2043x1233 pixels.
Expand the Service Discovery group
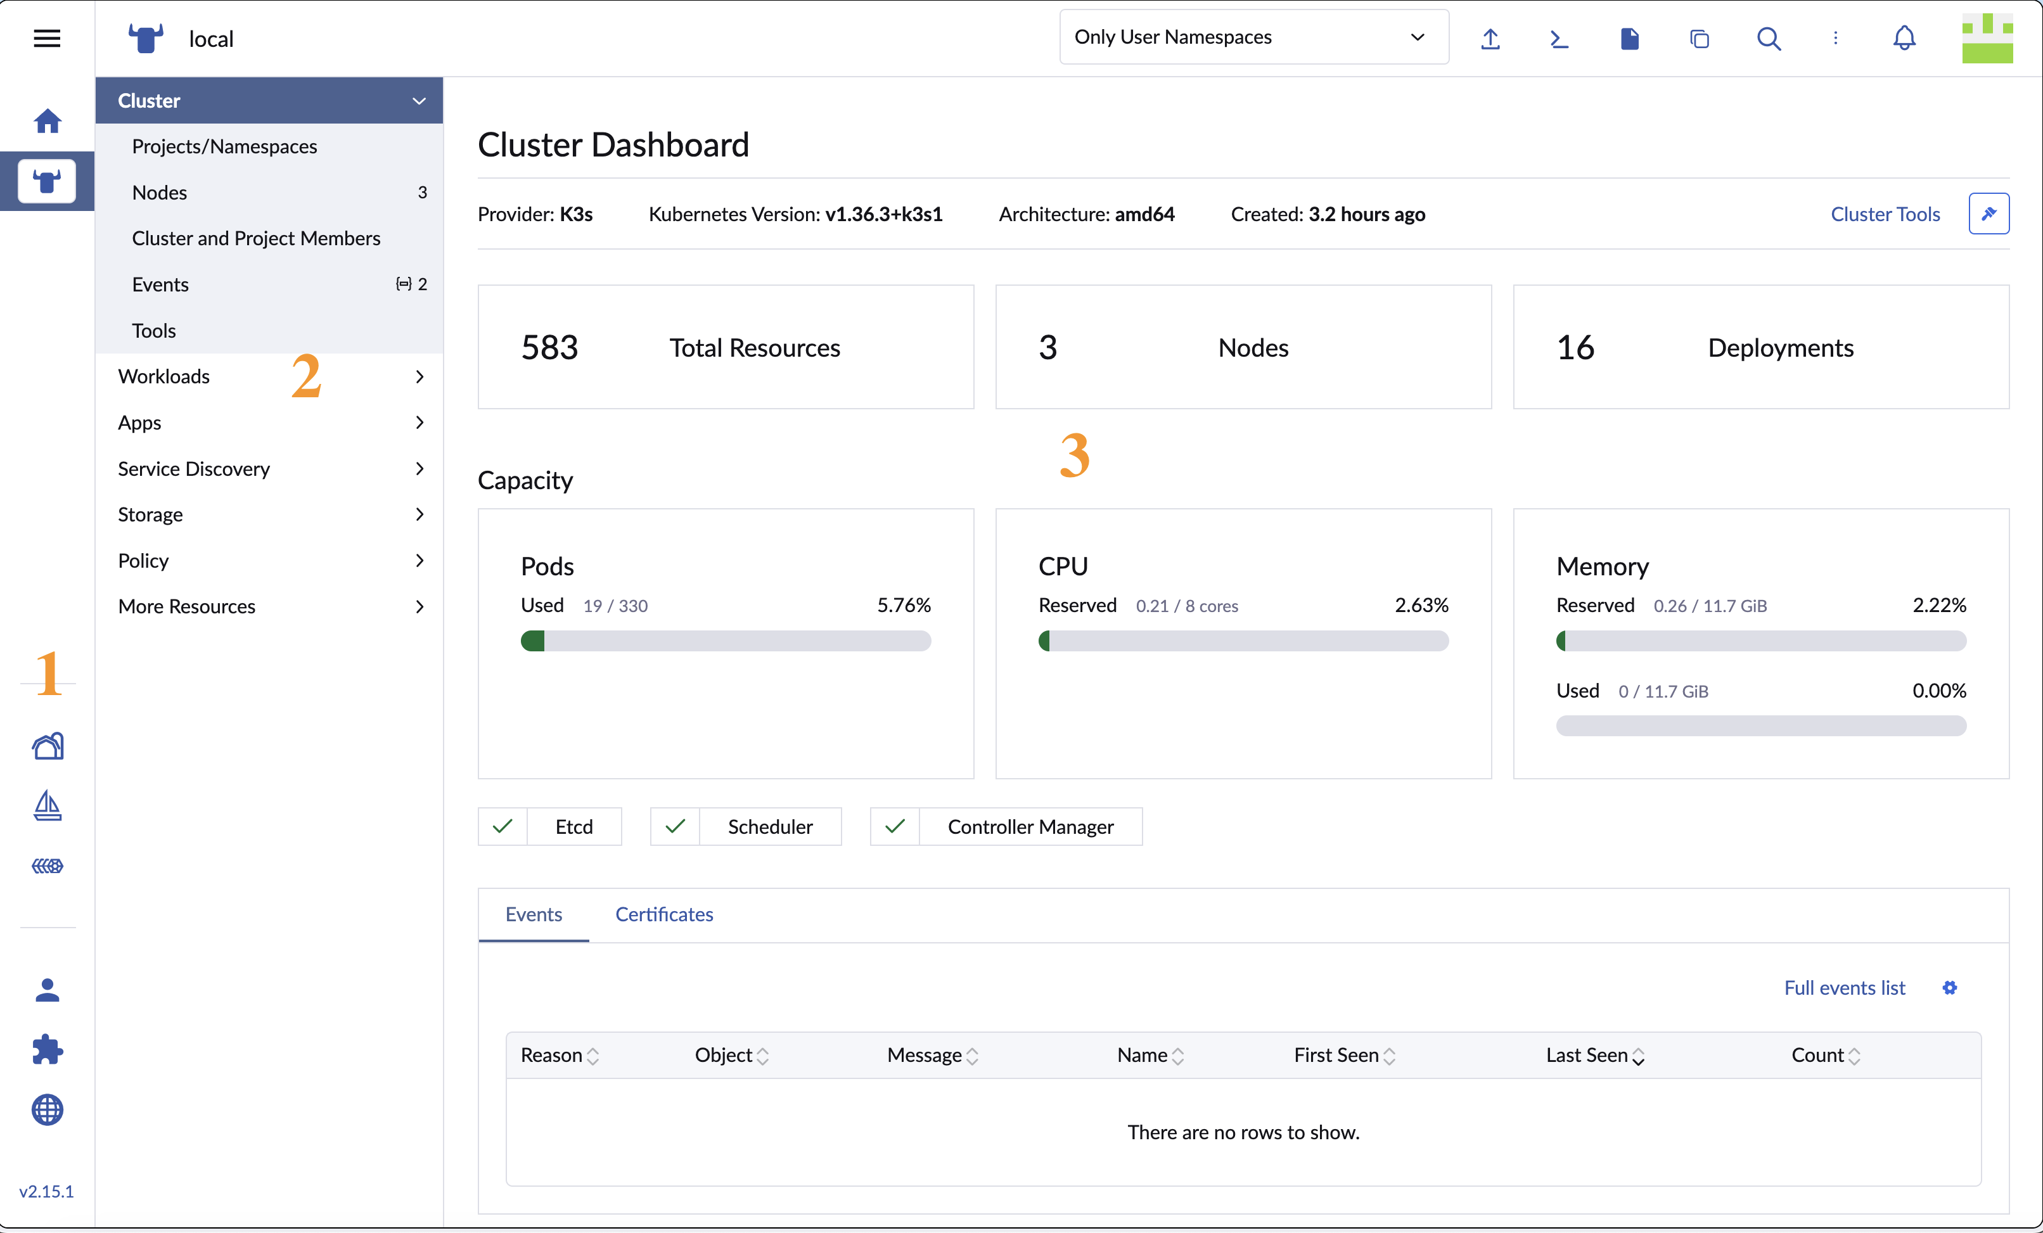(x=269, y=468)
